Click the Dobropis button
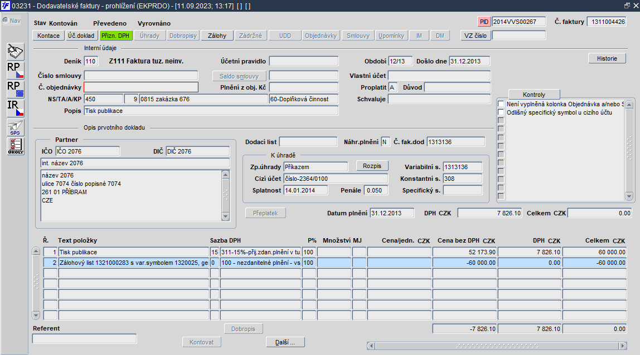The image size is (640, 355). tap(243, 329)
